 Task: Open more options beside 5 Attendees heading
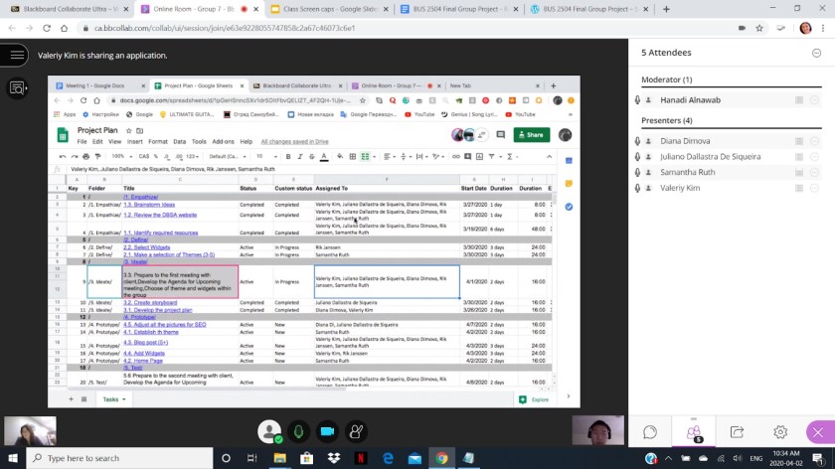tap(815, 53)
